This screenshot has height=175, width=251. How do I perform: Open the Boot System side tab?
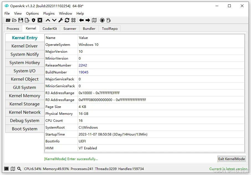(x=25, y=129)
